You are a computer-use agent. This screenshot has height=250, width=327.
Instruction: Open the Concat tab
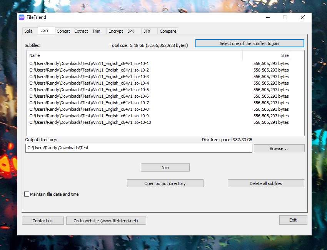63,31
